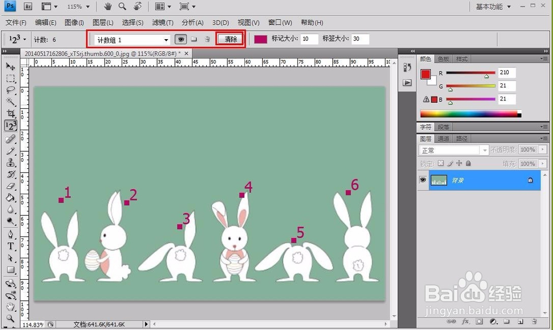Select the Lasso tool
The height and width of the screenshot is (330, 553).
(x=11, y=90)
